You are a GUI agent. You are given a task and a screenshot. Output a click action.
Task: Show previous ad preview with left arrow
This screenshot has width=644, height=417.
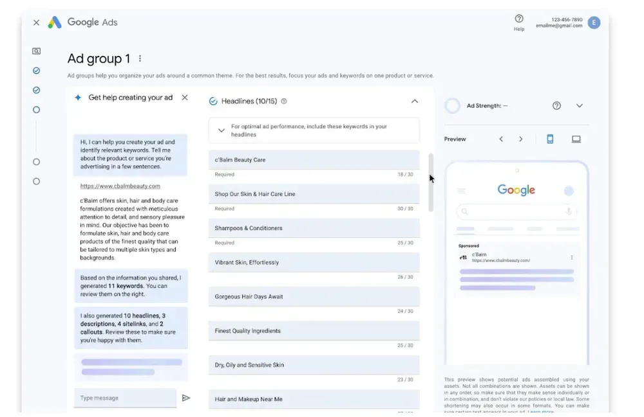point(501,139)
